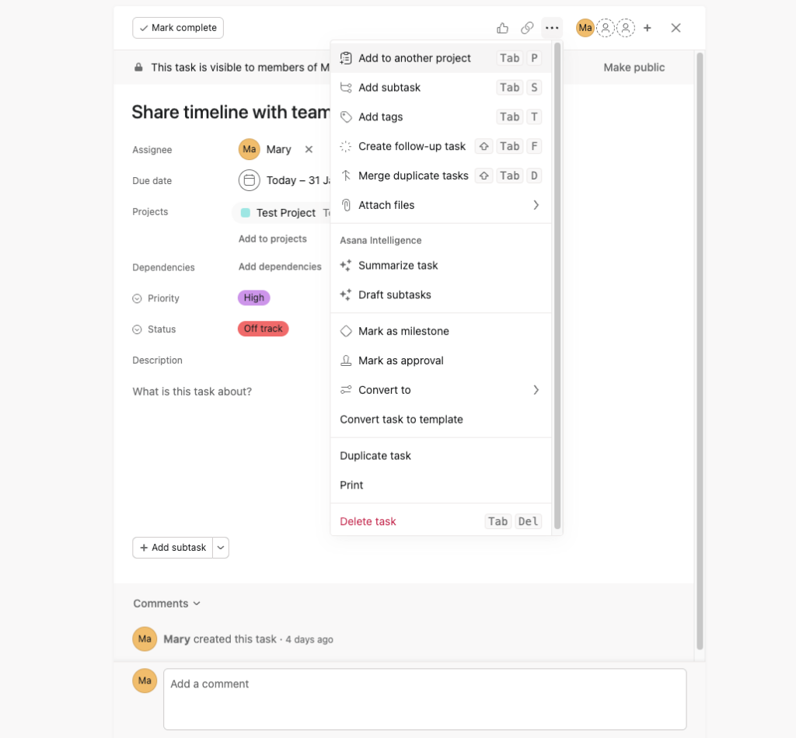
Task: Add a collaborator with the + icon
Action: [647, 27]
